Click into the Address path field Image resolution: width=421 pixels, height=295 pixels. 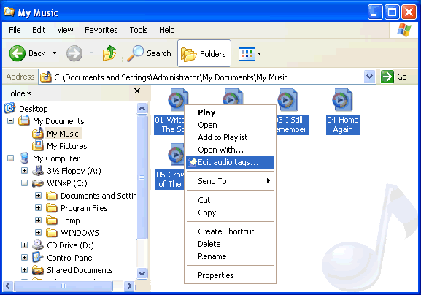206,77
